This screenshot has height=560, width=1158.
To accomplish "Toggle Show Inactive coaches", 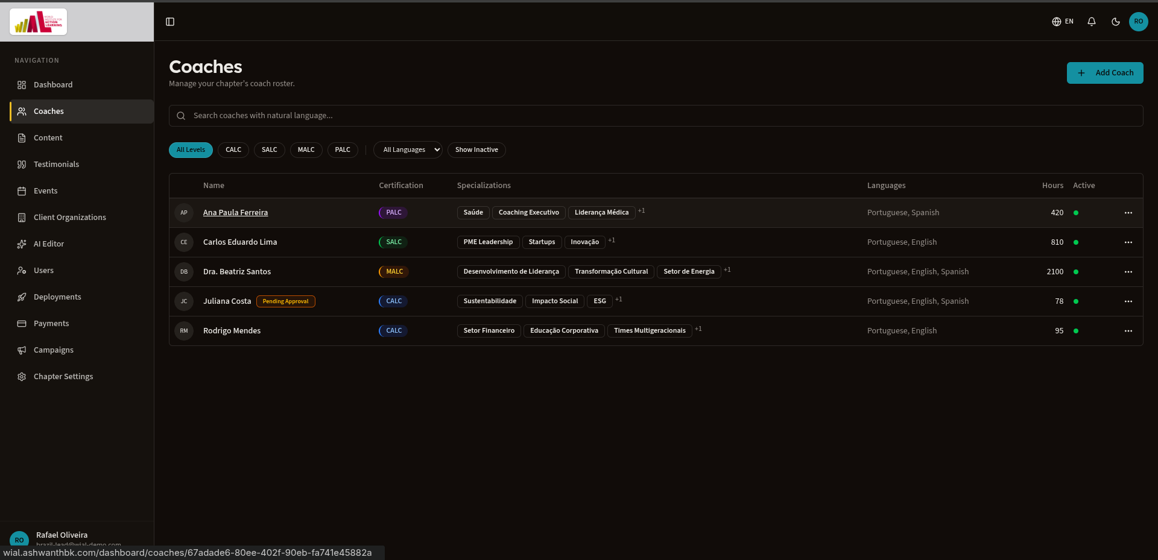I will tap(476, 150).
